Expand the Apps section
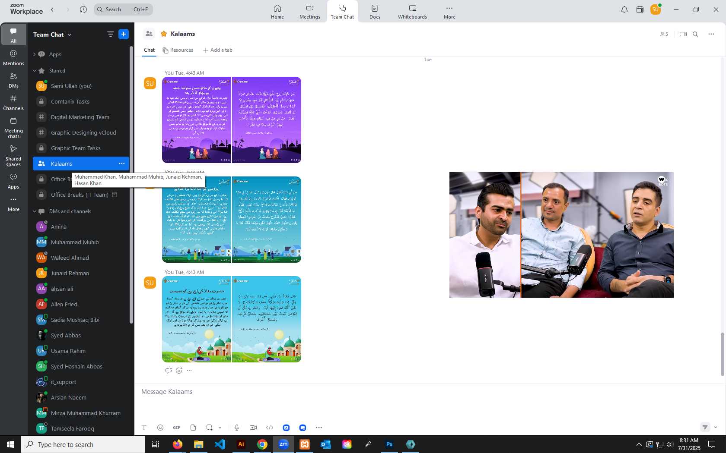Image resolution: width=726 pixels, height=453 pixels. [x=34, y=54]
